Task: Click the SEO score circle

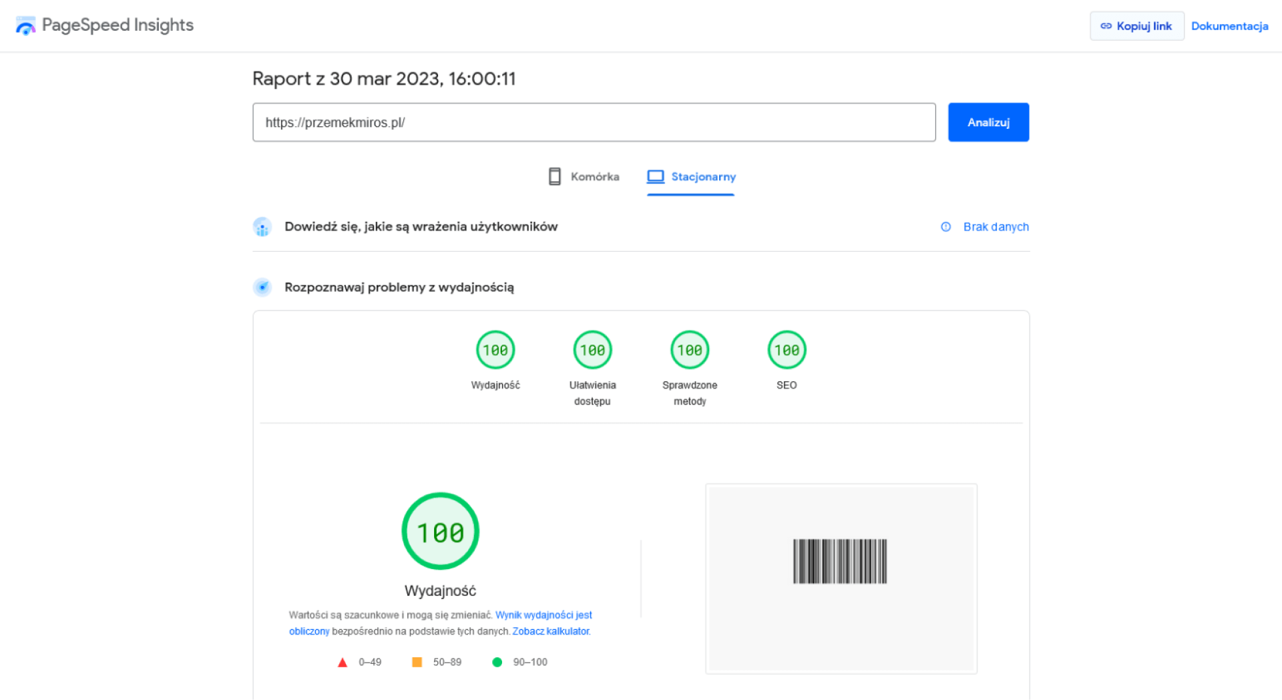Action: pyautogui.click(x=787, y=349)
